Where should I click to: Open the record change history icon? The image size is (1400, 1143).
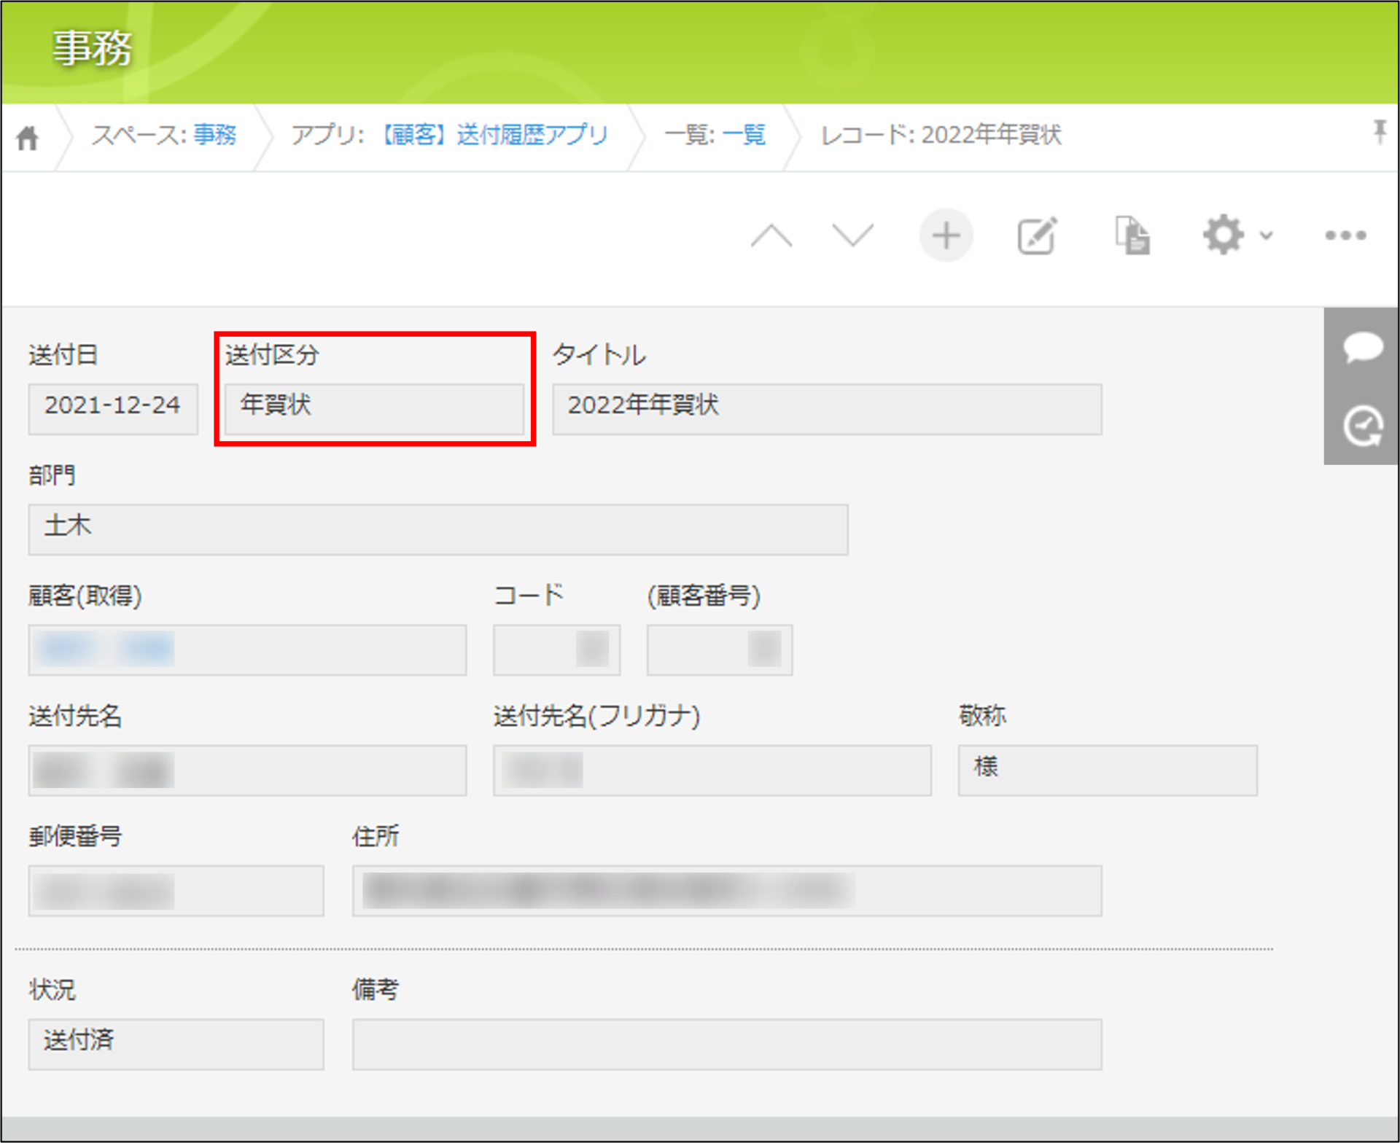click(x=1363, y=426)
